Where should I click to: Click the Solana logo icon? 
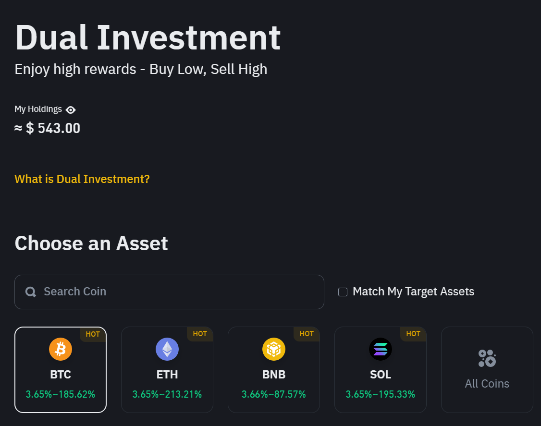pyautogui.click(x=381, y=349)
